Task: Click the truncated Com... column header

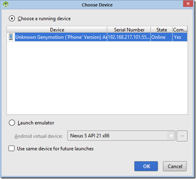Action: point(180,30)
